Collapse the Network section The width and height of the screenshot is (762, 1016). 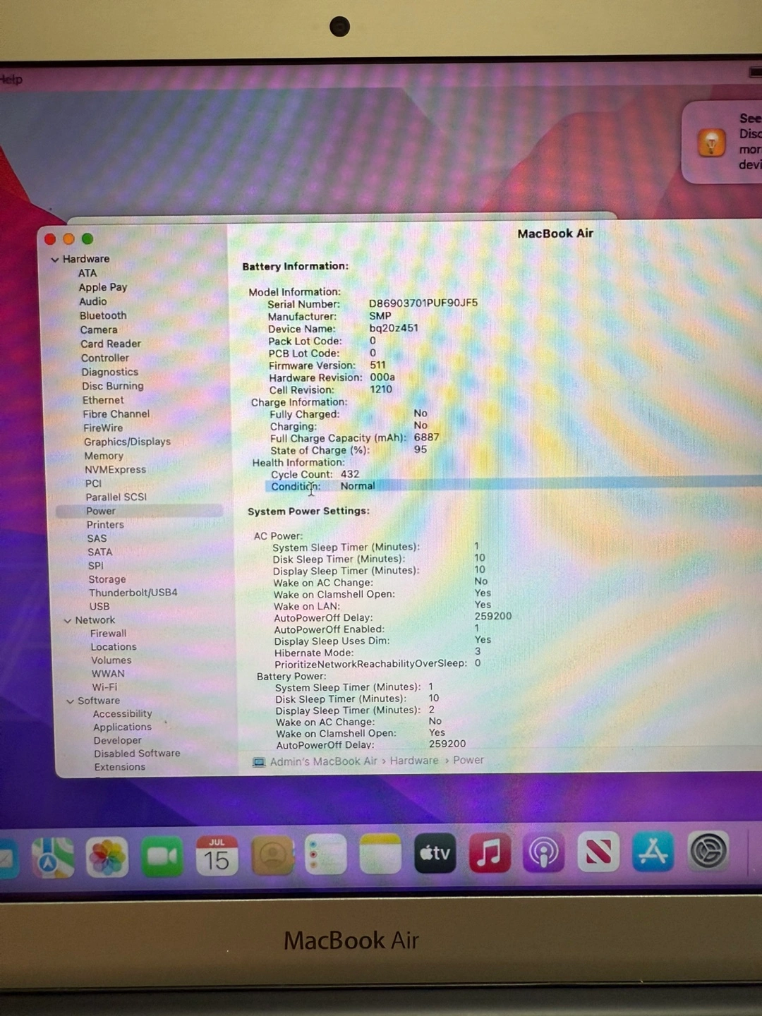(68, 621)
